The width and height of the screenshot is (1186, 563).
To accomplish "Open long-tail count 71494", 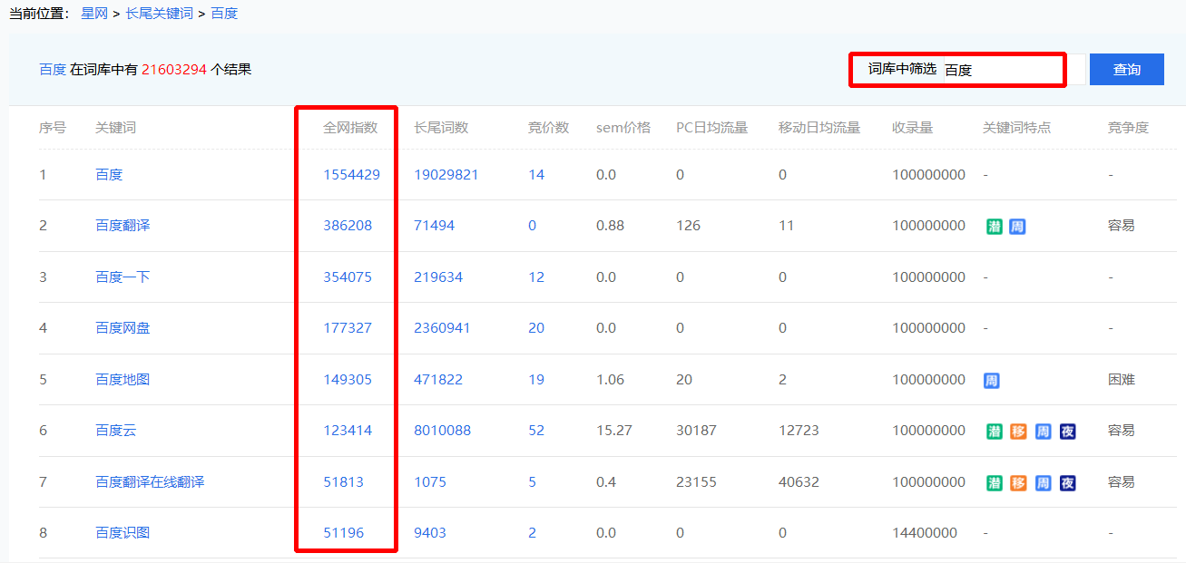I will pos(435,226).
